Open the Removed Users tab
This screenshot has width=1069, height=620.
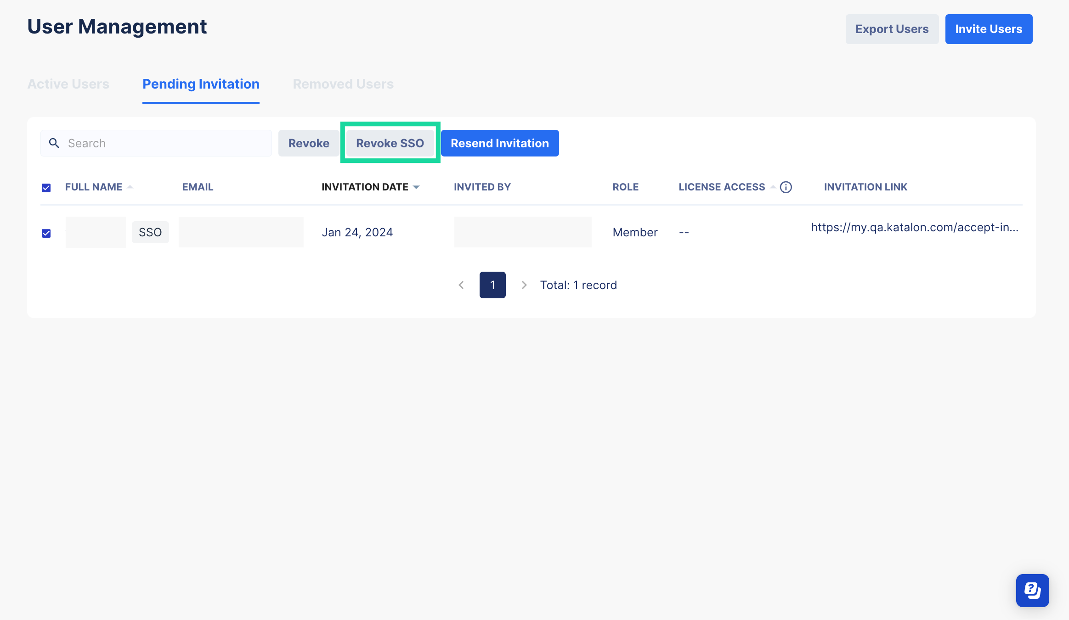343,84
